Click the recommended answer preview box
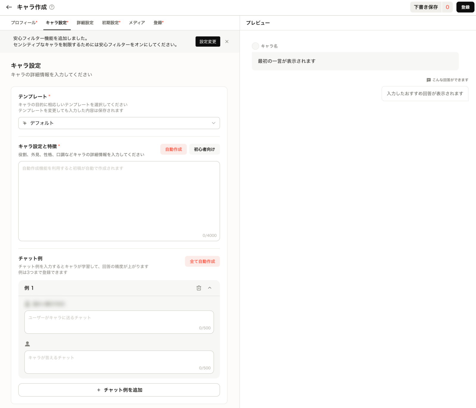The height and width of the screenshot is (408, 476). (x=425, y=94)
